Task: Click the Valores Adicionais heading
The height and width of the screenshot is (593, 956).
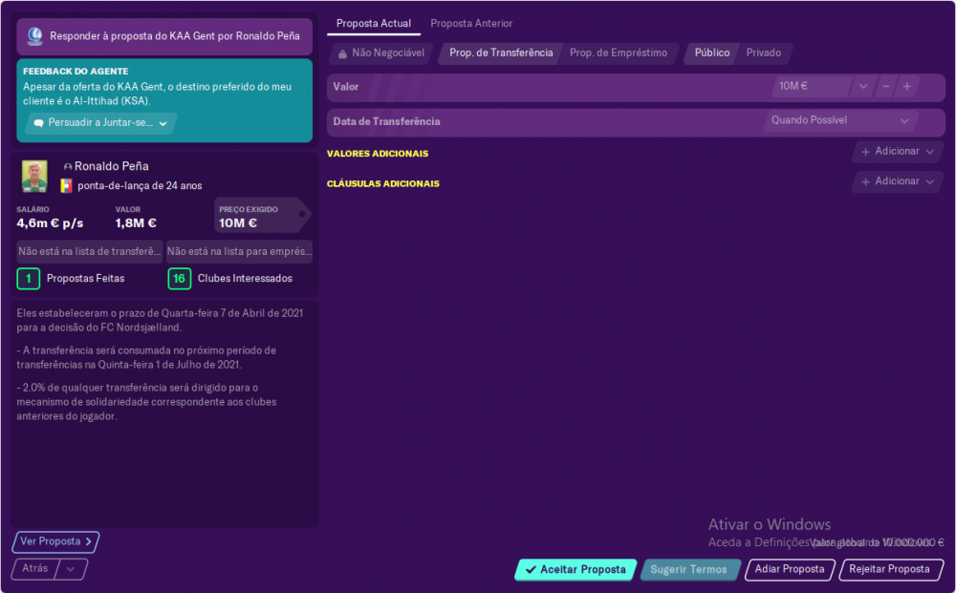Action: pyautogui.click(x=378, y=154)
